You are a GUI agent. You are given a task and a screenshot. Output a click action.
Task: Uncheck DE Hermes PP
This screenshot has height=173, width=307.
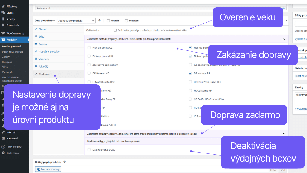pos(190,73)
